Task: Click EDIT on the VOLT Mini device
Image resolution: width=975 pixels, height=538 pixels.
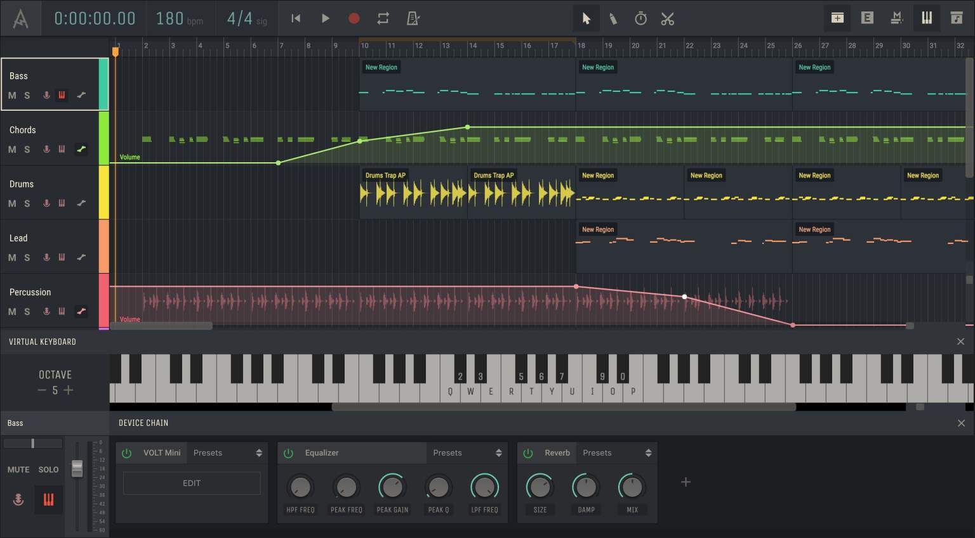Action: click(x=191, y=483)
